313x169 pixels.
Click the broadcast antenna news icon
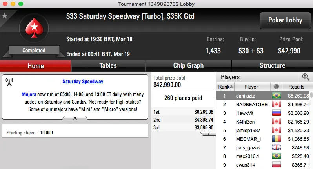click(9, 82)
